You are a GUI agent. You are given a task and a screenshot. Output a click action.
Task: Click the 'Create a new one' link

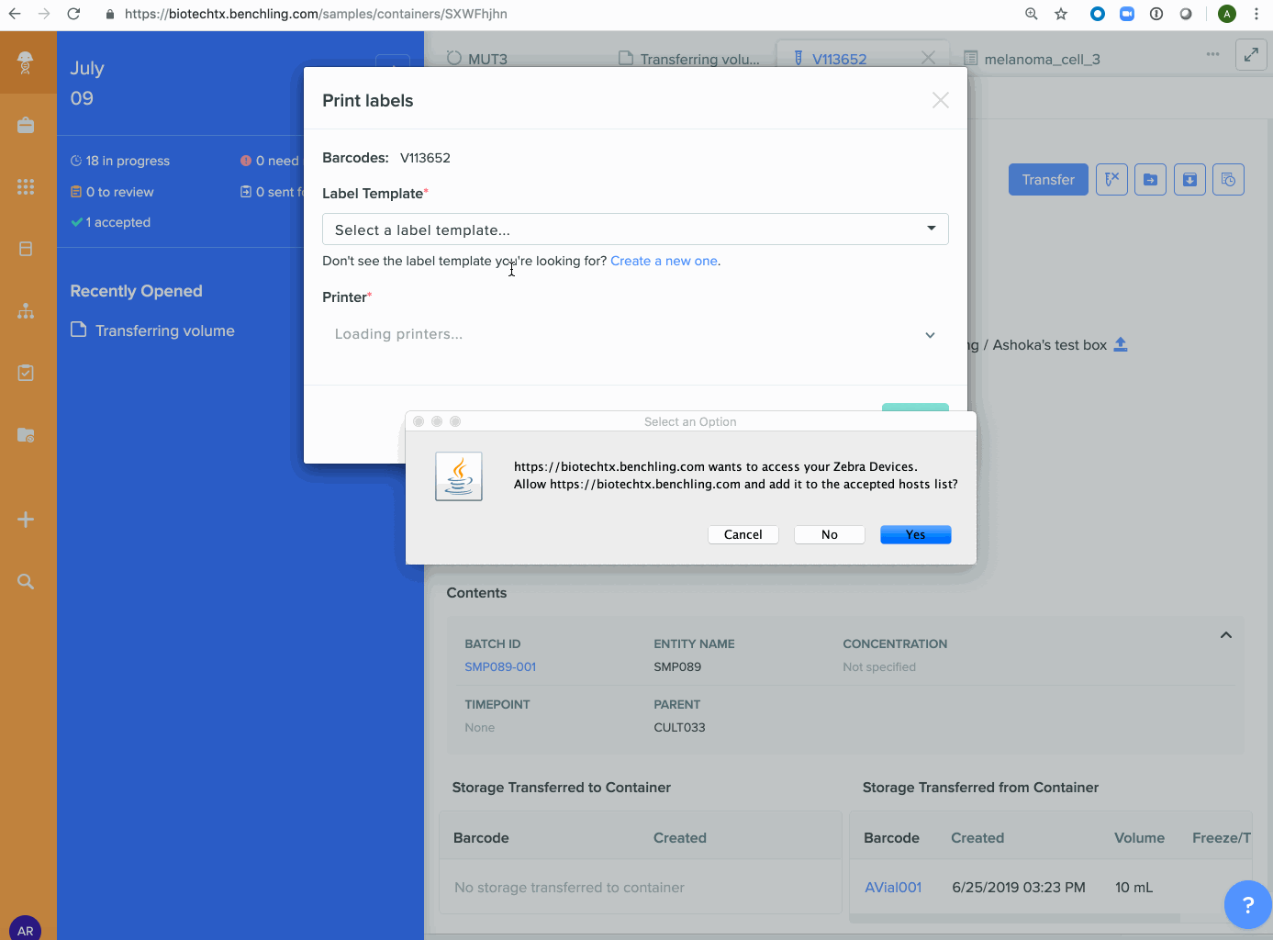(664, 261)
